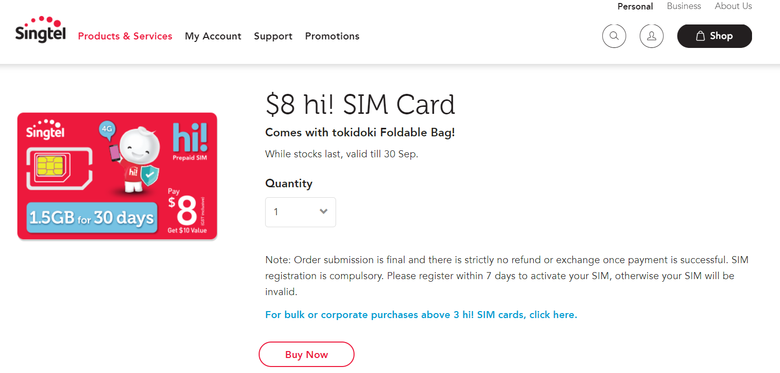Click the 4G speech bubble on the card
This screenshot has height=373, width=780.
click(107, 129)
